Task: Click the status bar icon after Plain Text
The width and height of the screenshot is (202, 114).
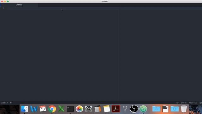Action: pos(200,103)
